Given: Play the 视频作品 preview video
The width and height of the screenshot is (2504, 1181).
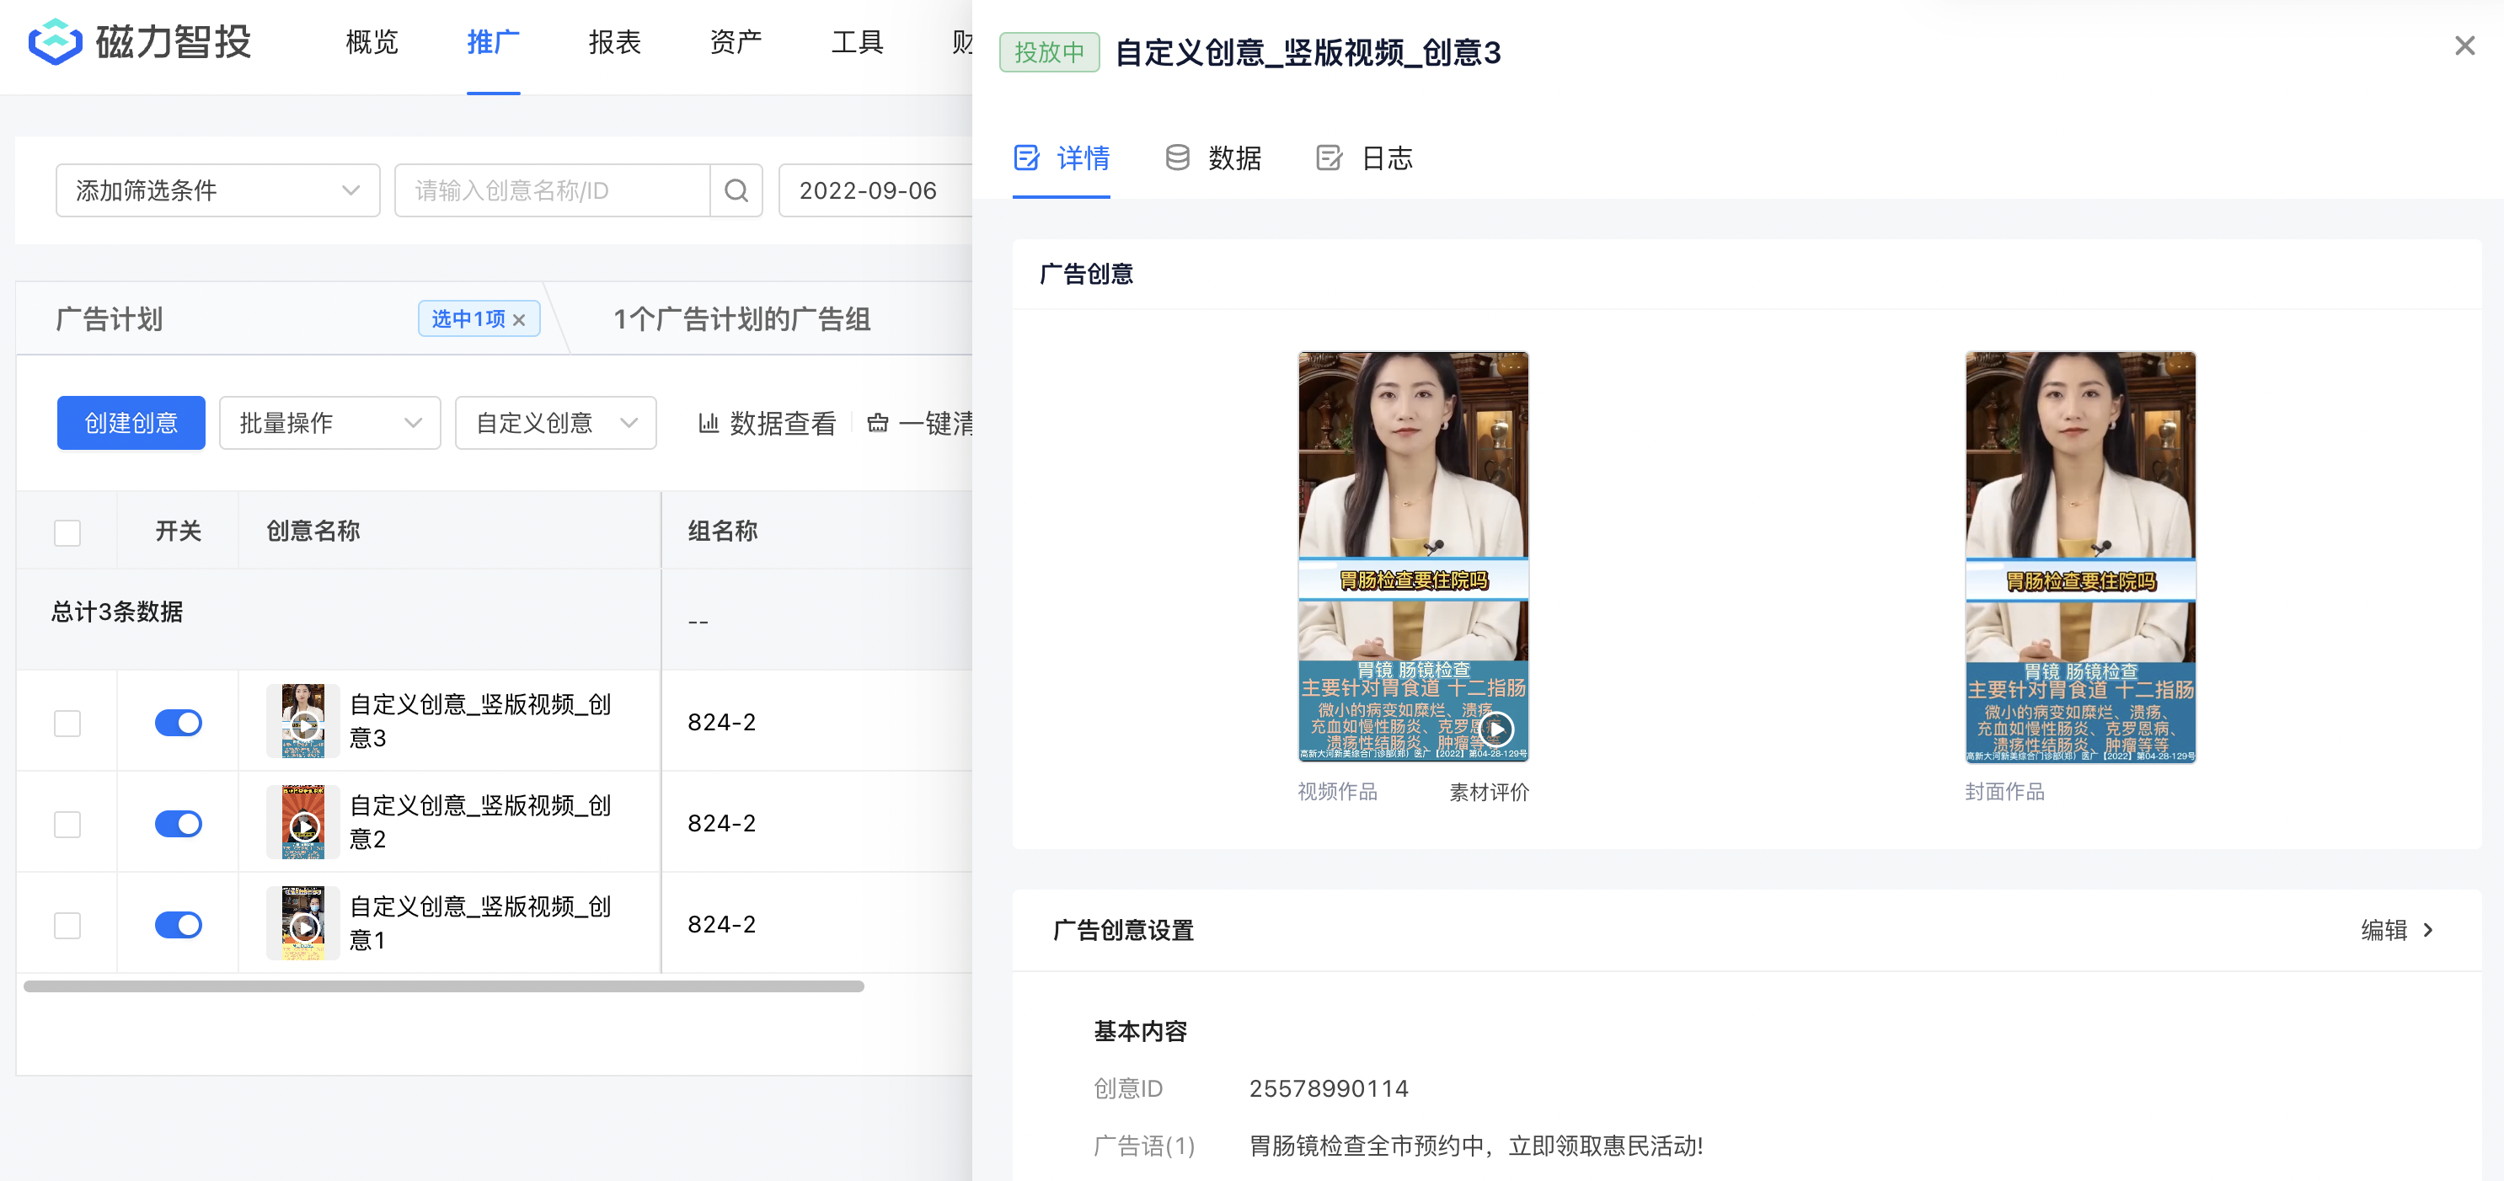Looking at the screenshot, I should pos(1497,729).
